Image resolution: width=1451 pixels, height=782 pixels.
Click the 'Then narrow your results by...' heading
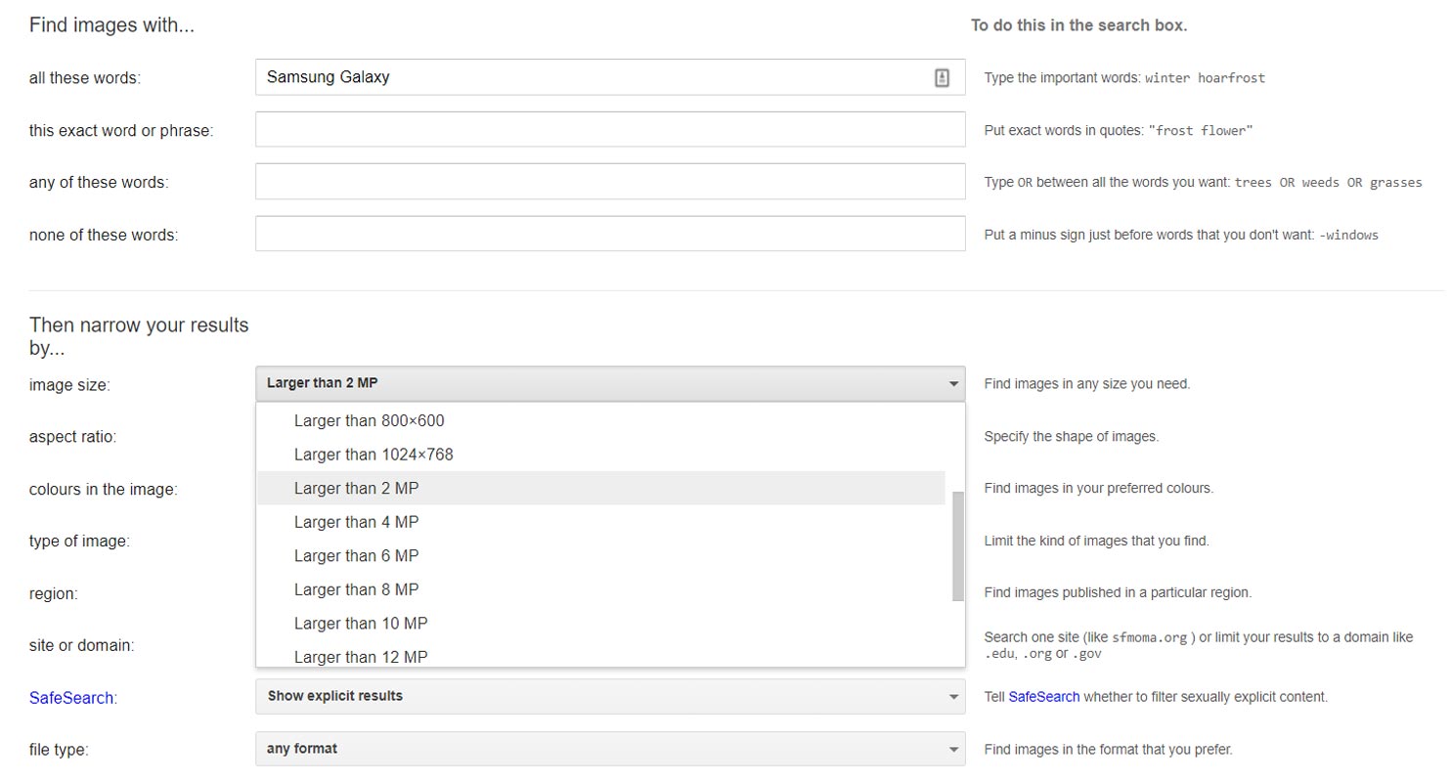(x=139, y=335)
